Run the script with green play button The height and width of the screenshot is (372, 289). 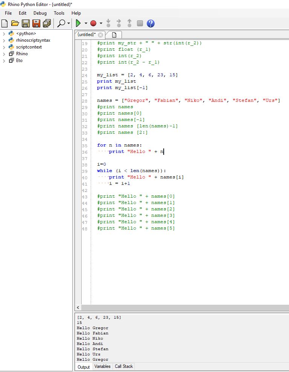(x=79, y=24)
